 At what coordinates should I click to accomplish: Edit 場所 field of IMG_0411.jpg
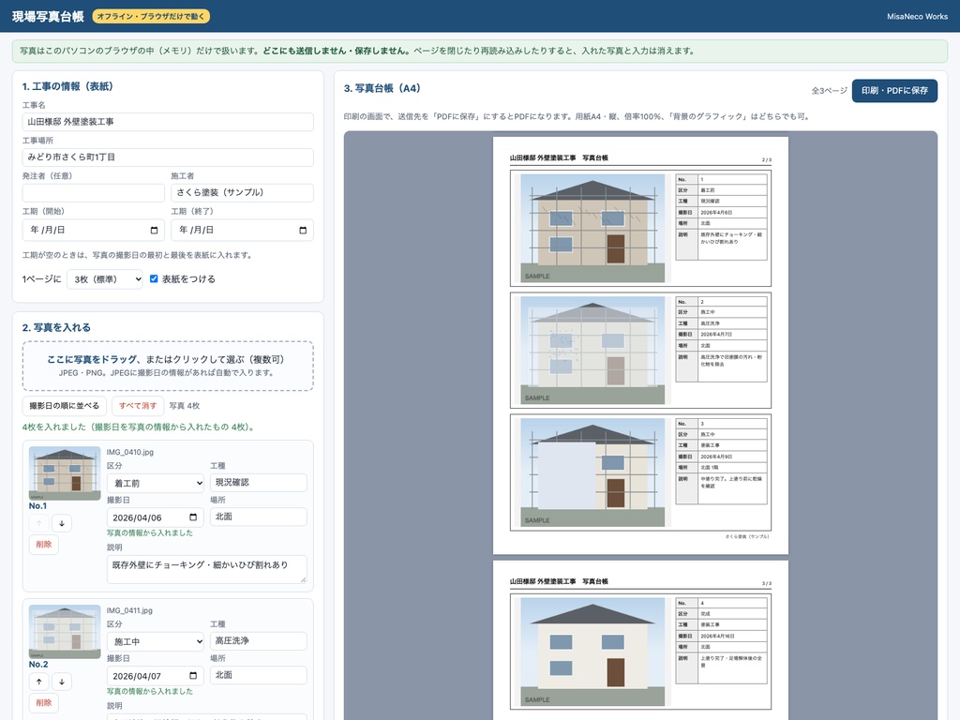(x=259, y=675)
